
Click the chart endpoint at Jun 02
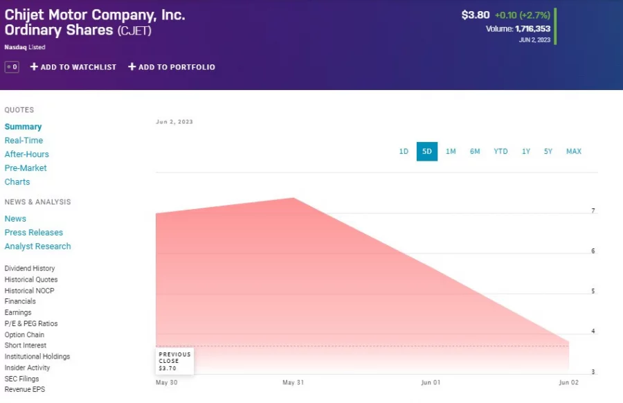[568, 342]
